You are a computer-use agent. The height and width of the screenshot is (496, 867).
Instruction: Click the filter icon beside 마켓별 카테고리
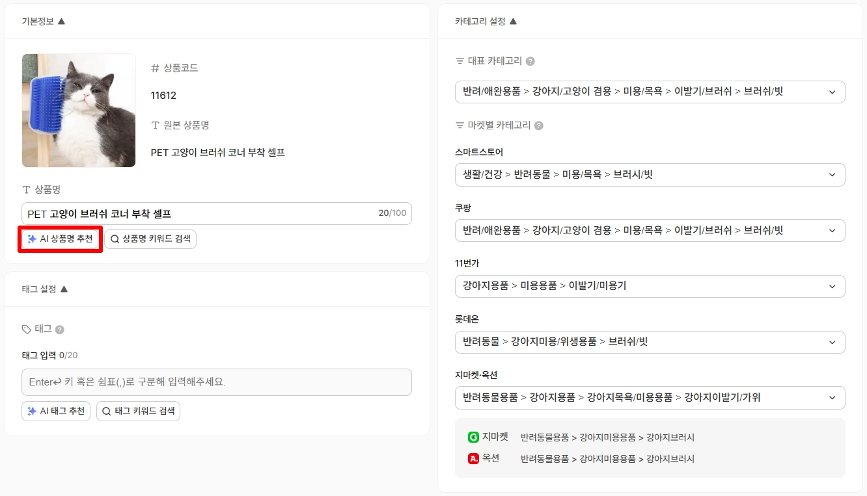460,125
